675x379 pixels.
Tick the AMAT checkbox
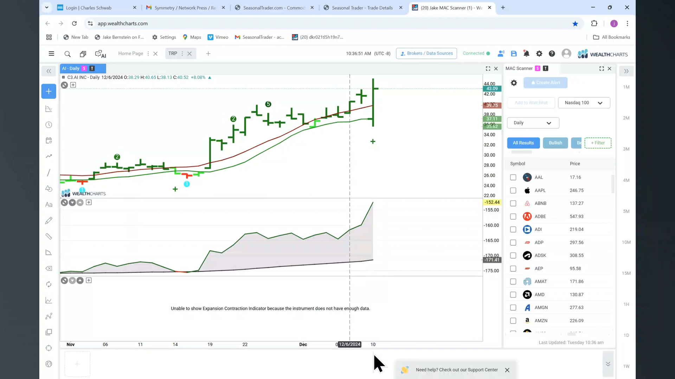point(513,281)
